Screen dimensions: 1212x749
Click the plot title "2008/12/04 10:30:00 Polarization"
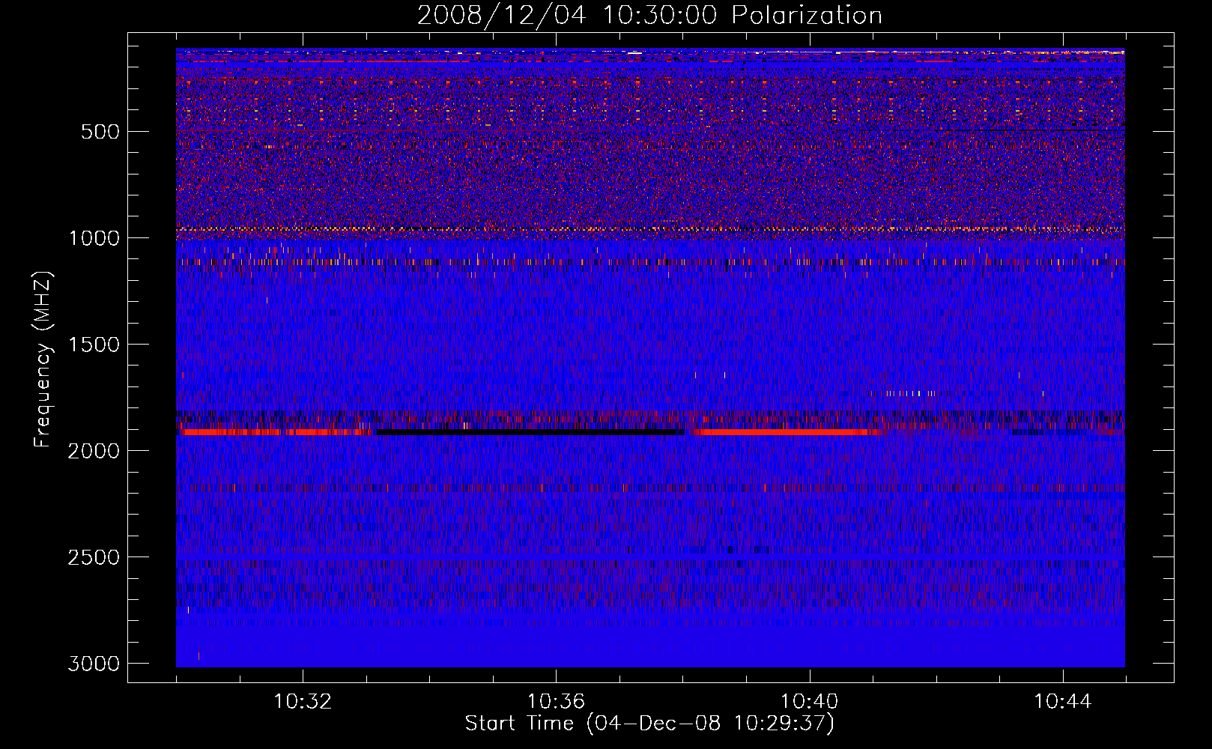point(649,16)
